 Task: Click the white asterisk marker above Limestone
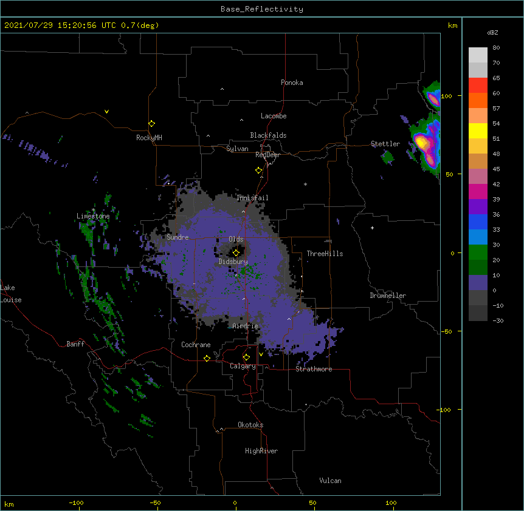(93, 210)
